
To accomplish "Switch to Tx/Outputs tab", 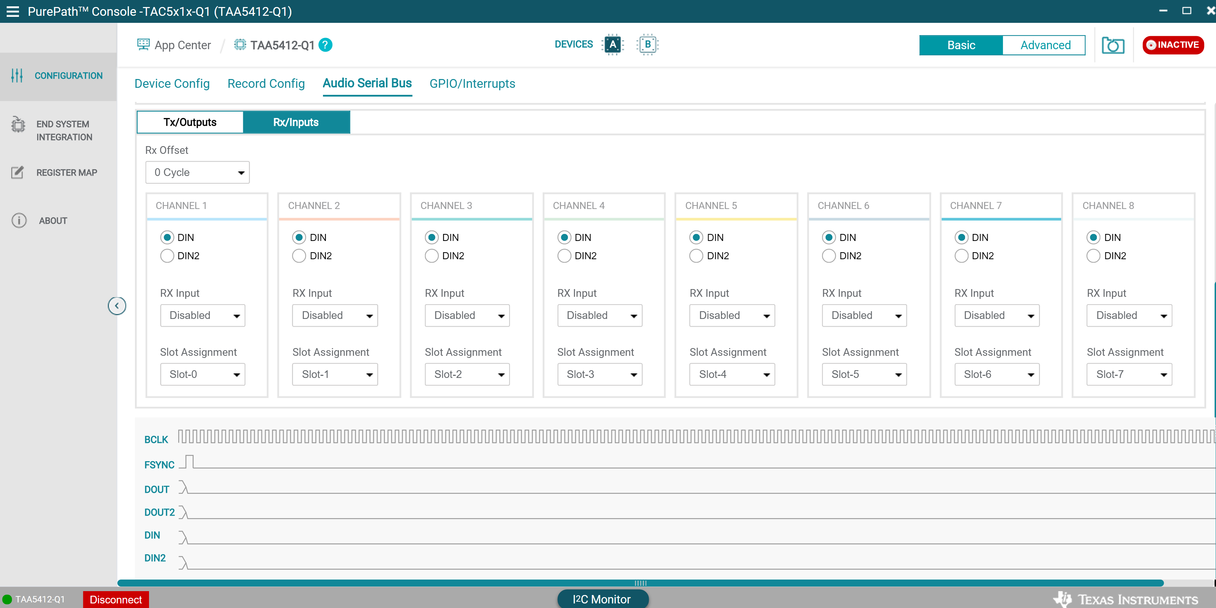I will tap(188, 122).
